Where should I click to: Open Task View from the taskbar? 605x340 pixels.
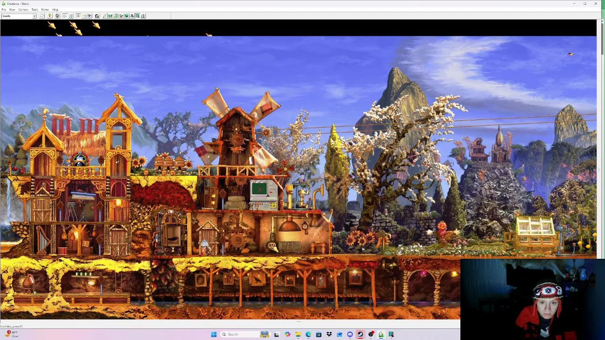[x=277, y=334]
